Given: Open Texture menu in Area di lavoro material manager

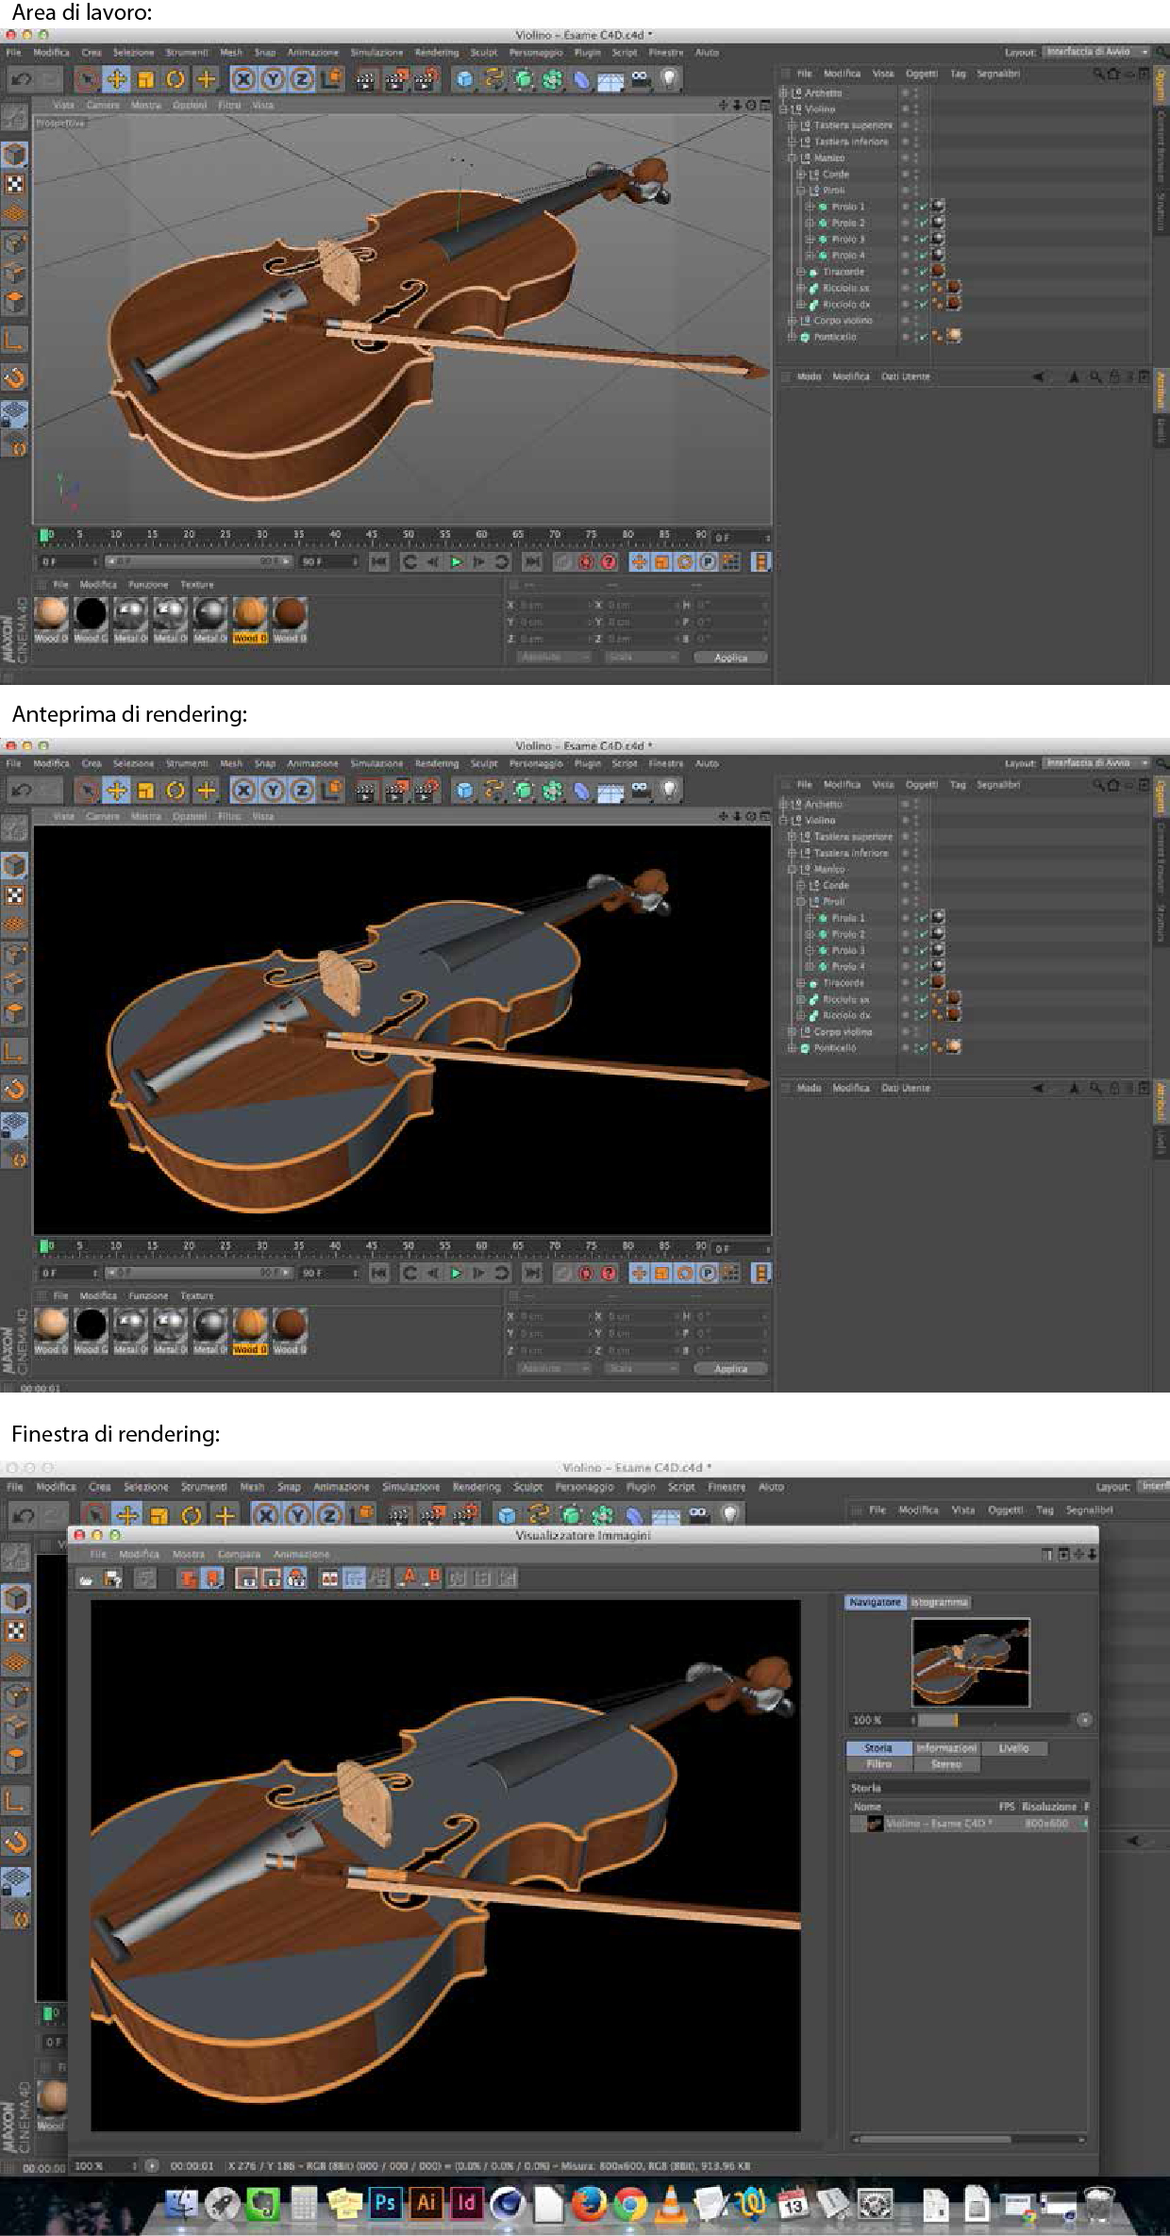Looking at the screenshot, I should click(197, 585).
